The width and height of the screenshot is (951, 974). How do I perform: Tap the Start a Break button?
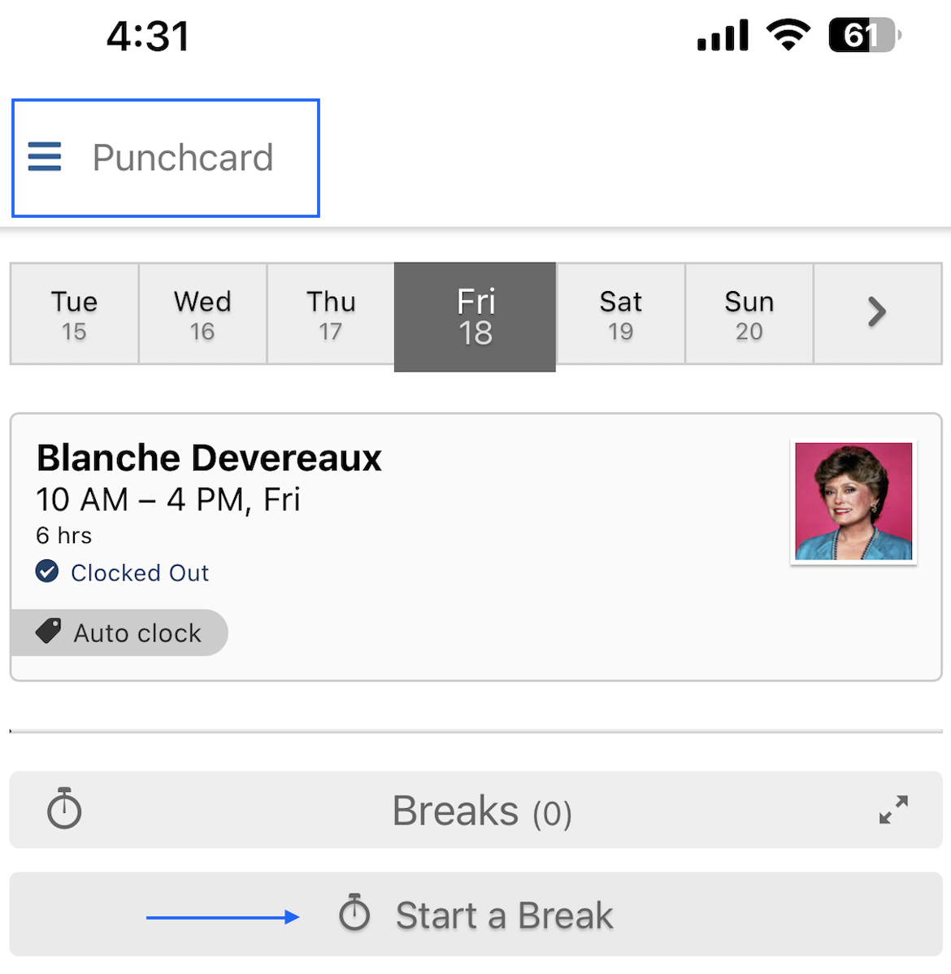[475, 914]
